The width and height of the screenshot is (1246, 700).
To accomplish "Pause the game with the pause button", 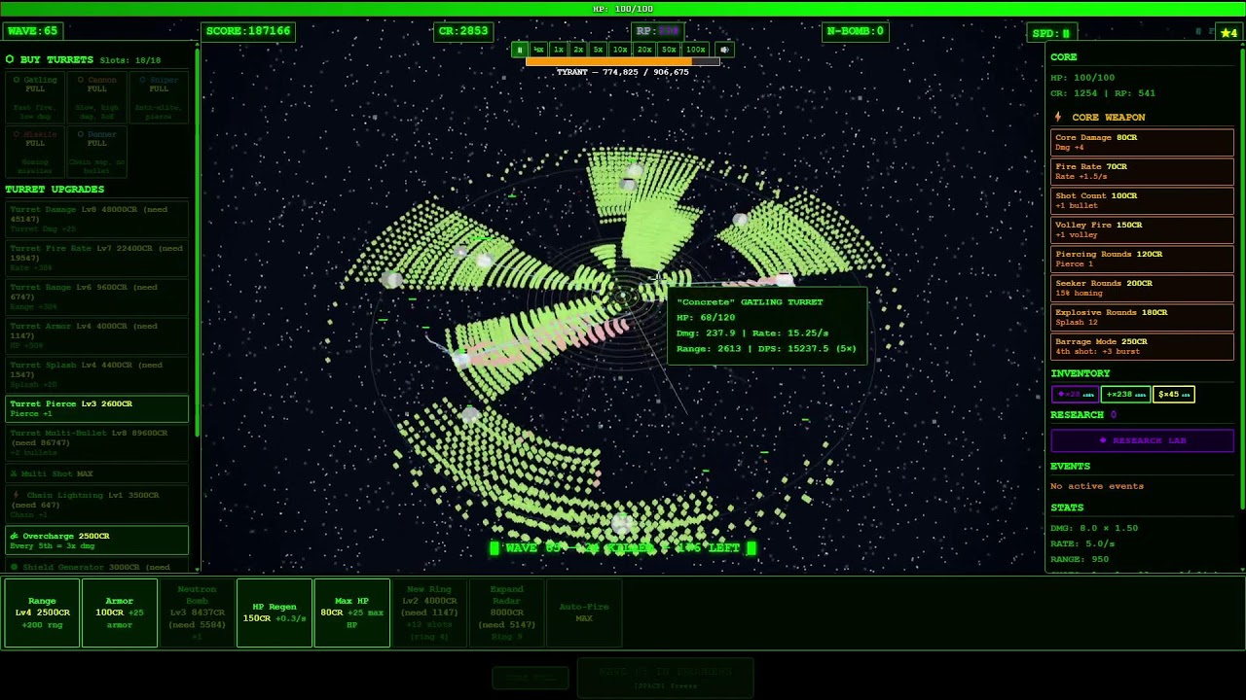I will click(x=519, y=50).
